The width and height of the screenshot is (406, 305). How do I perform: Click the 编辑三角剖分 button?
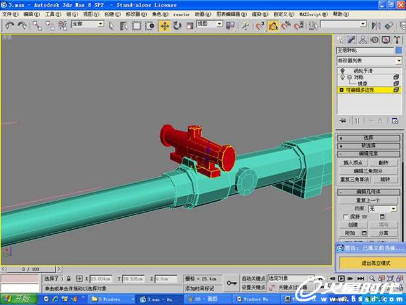[369, 171]
